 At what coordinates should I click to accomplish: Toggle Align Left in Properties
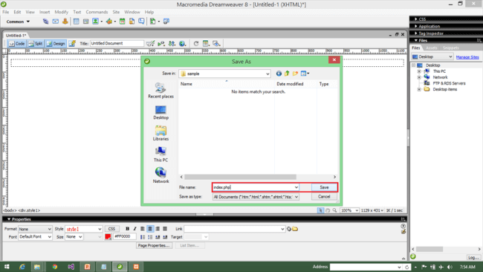[x=143, y=229]
